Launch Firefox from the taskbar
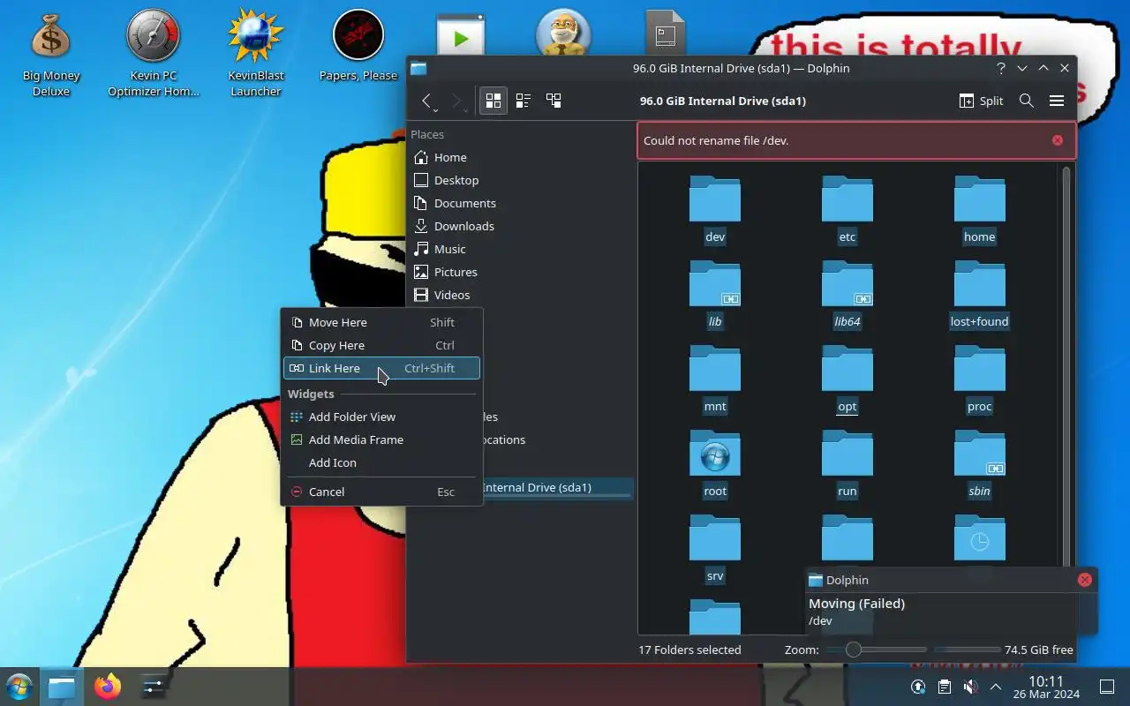1130x706 pixels. [x=108, y=687]
